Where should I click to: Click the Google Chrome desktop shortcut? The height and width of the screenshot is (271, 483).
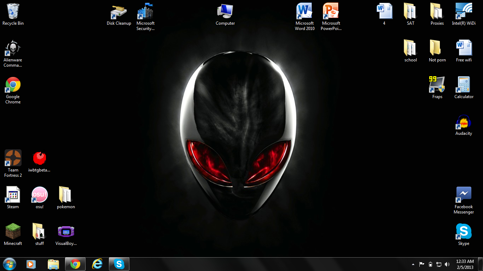(x=13, y=85)
